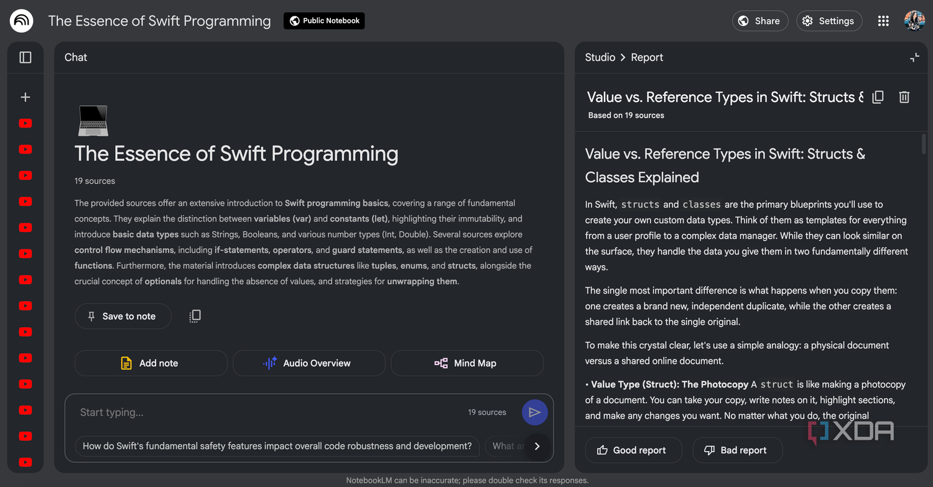Click the NotebookLM logo

(x=22, y=21)
